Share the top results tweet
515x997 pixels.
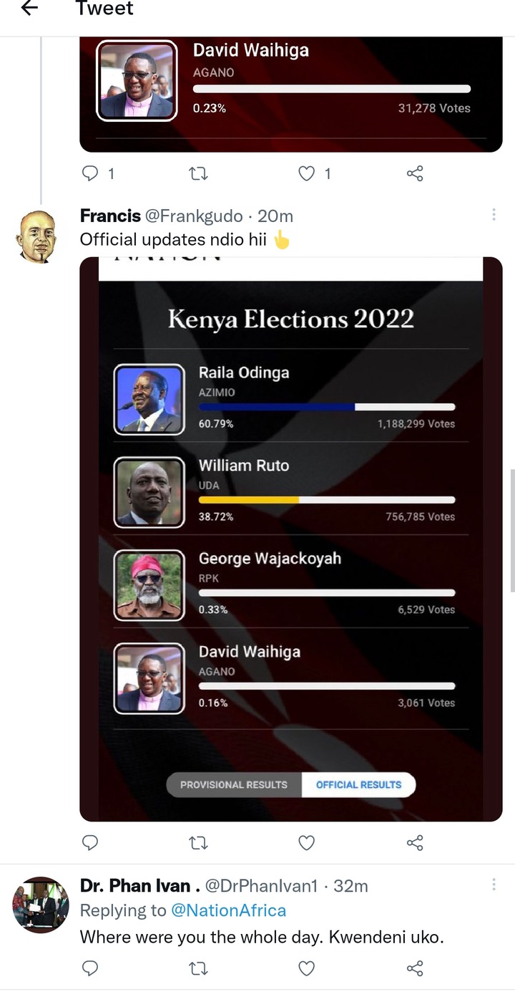coord(415,173)
